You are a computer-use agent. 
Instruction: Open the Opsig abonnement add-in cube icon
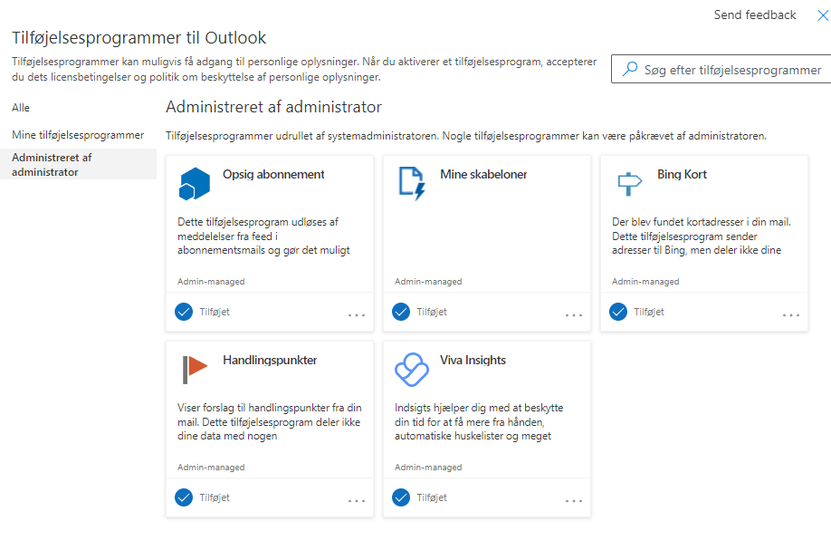195,184
